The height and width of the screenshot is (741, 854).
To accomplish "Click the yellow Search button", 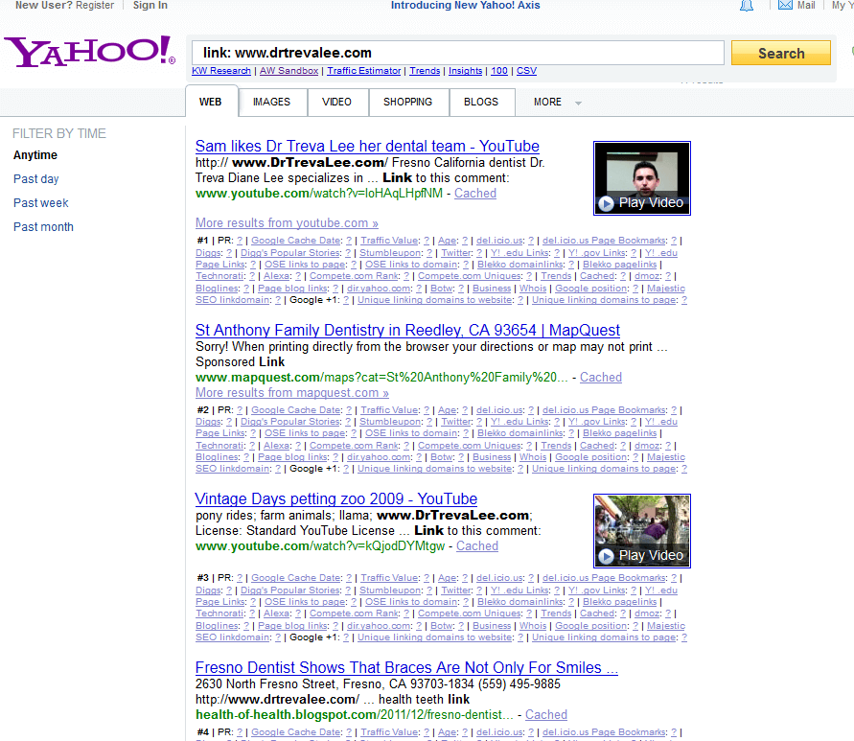I will point(781,53).
